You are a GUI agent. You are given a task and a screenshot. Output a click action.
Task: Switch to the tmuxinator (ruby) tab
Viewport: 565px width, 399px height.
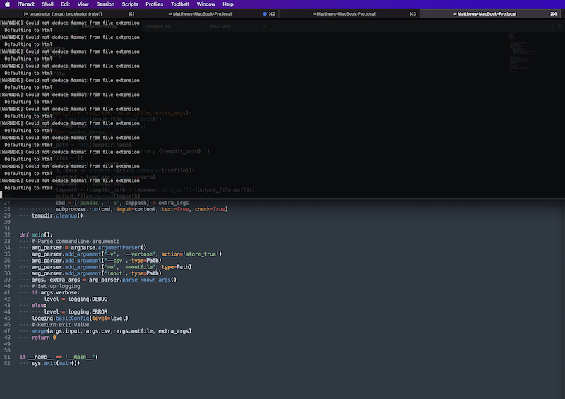[x=69, y=13]
